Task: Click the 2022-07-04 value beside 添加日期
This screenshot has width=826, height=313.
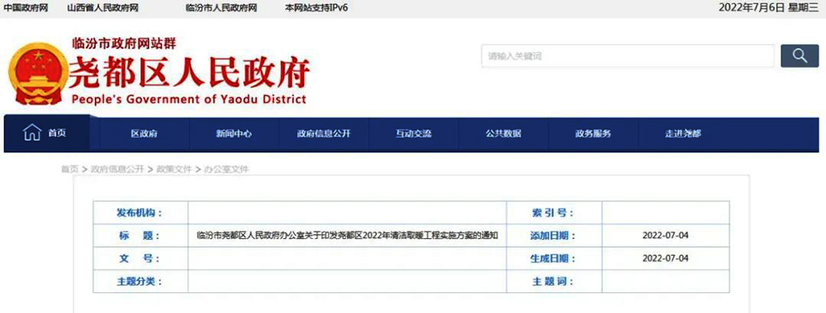Action: pyautogui.click(x=665, y=236)
